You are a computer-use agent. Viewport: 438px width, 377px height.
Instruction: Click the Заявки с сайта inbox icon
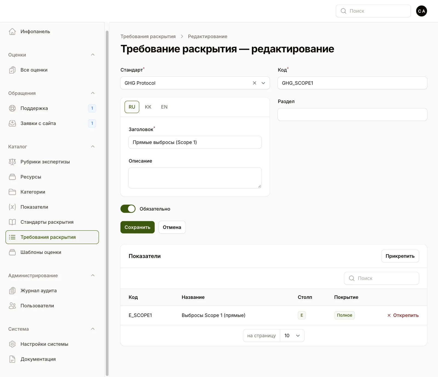(x=12, y=123)
